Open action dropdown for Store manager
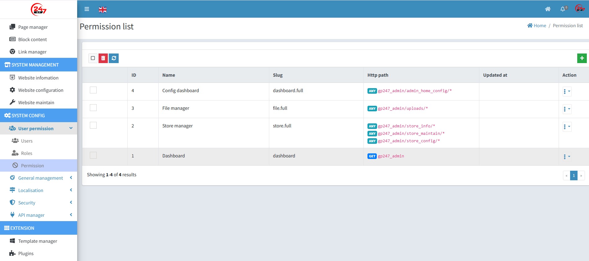This screenshot has width=589, height=261. pos(567,126)
